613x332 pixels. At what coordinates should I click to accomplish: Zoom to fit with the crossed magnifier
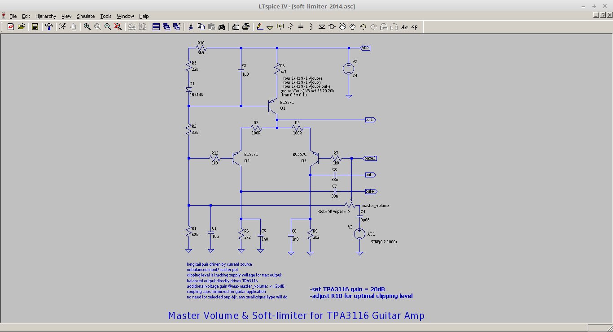click(118, 27)
